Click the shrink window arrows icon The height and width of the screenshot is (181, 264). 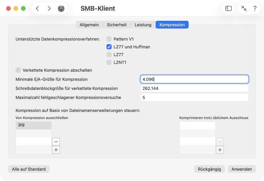click(244, 8)
